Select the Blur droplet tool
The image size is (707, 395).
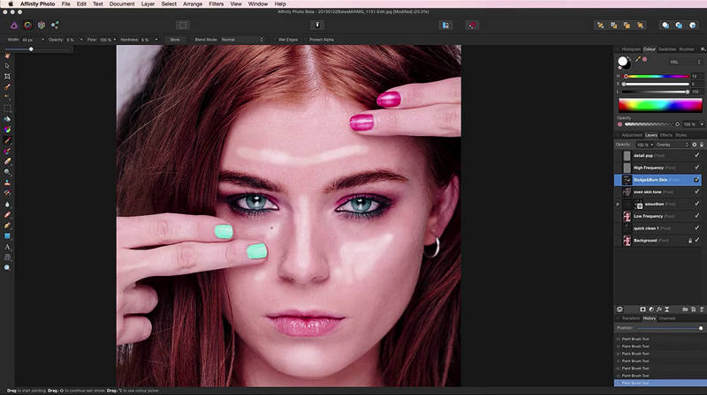pyautogui.click(x=7, y=204)
